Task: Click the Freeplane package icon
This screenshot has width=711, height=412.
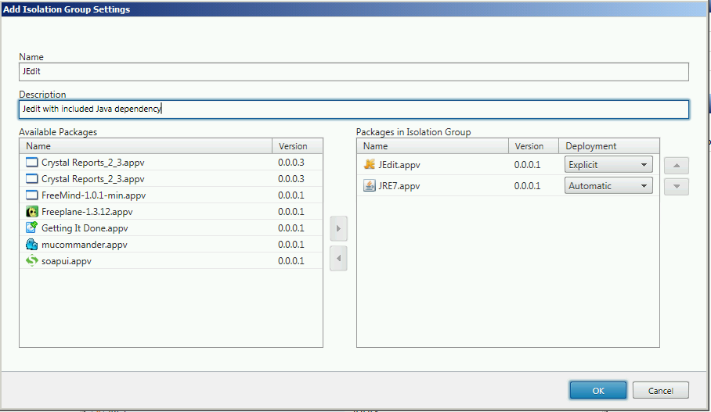Action: tap(32, 212)
